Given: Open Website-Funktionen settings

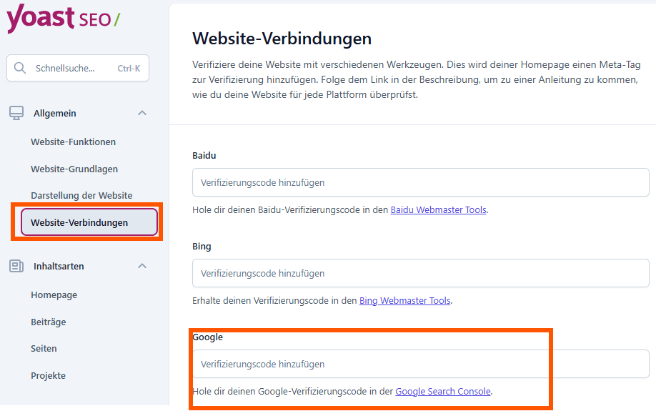Looking at the screenshot, I should click(x=73, y=142).
